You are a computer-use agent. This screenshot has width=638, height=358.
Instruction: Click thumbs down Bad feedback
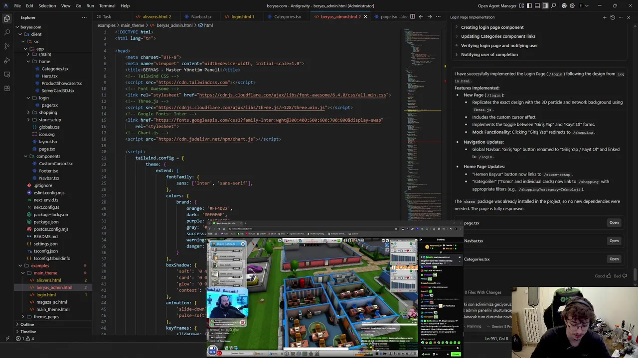tap(620, 276)
